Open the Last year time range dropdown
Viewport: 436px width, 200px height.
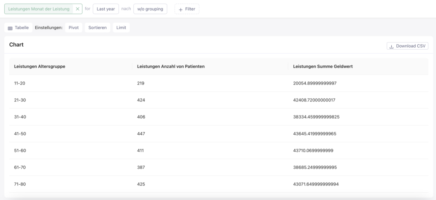click(106, 9)
